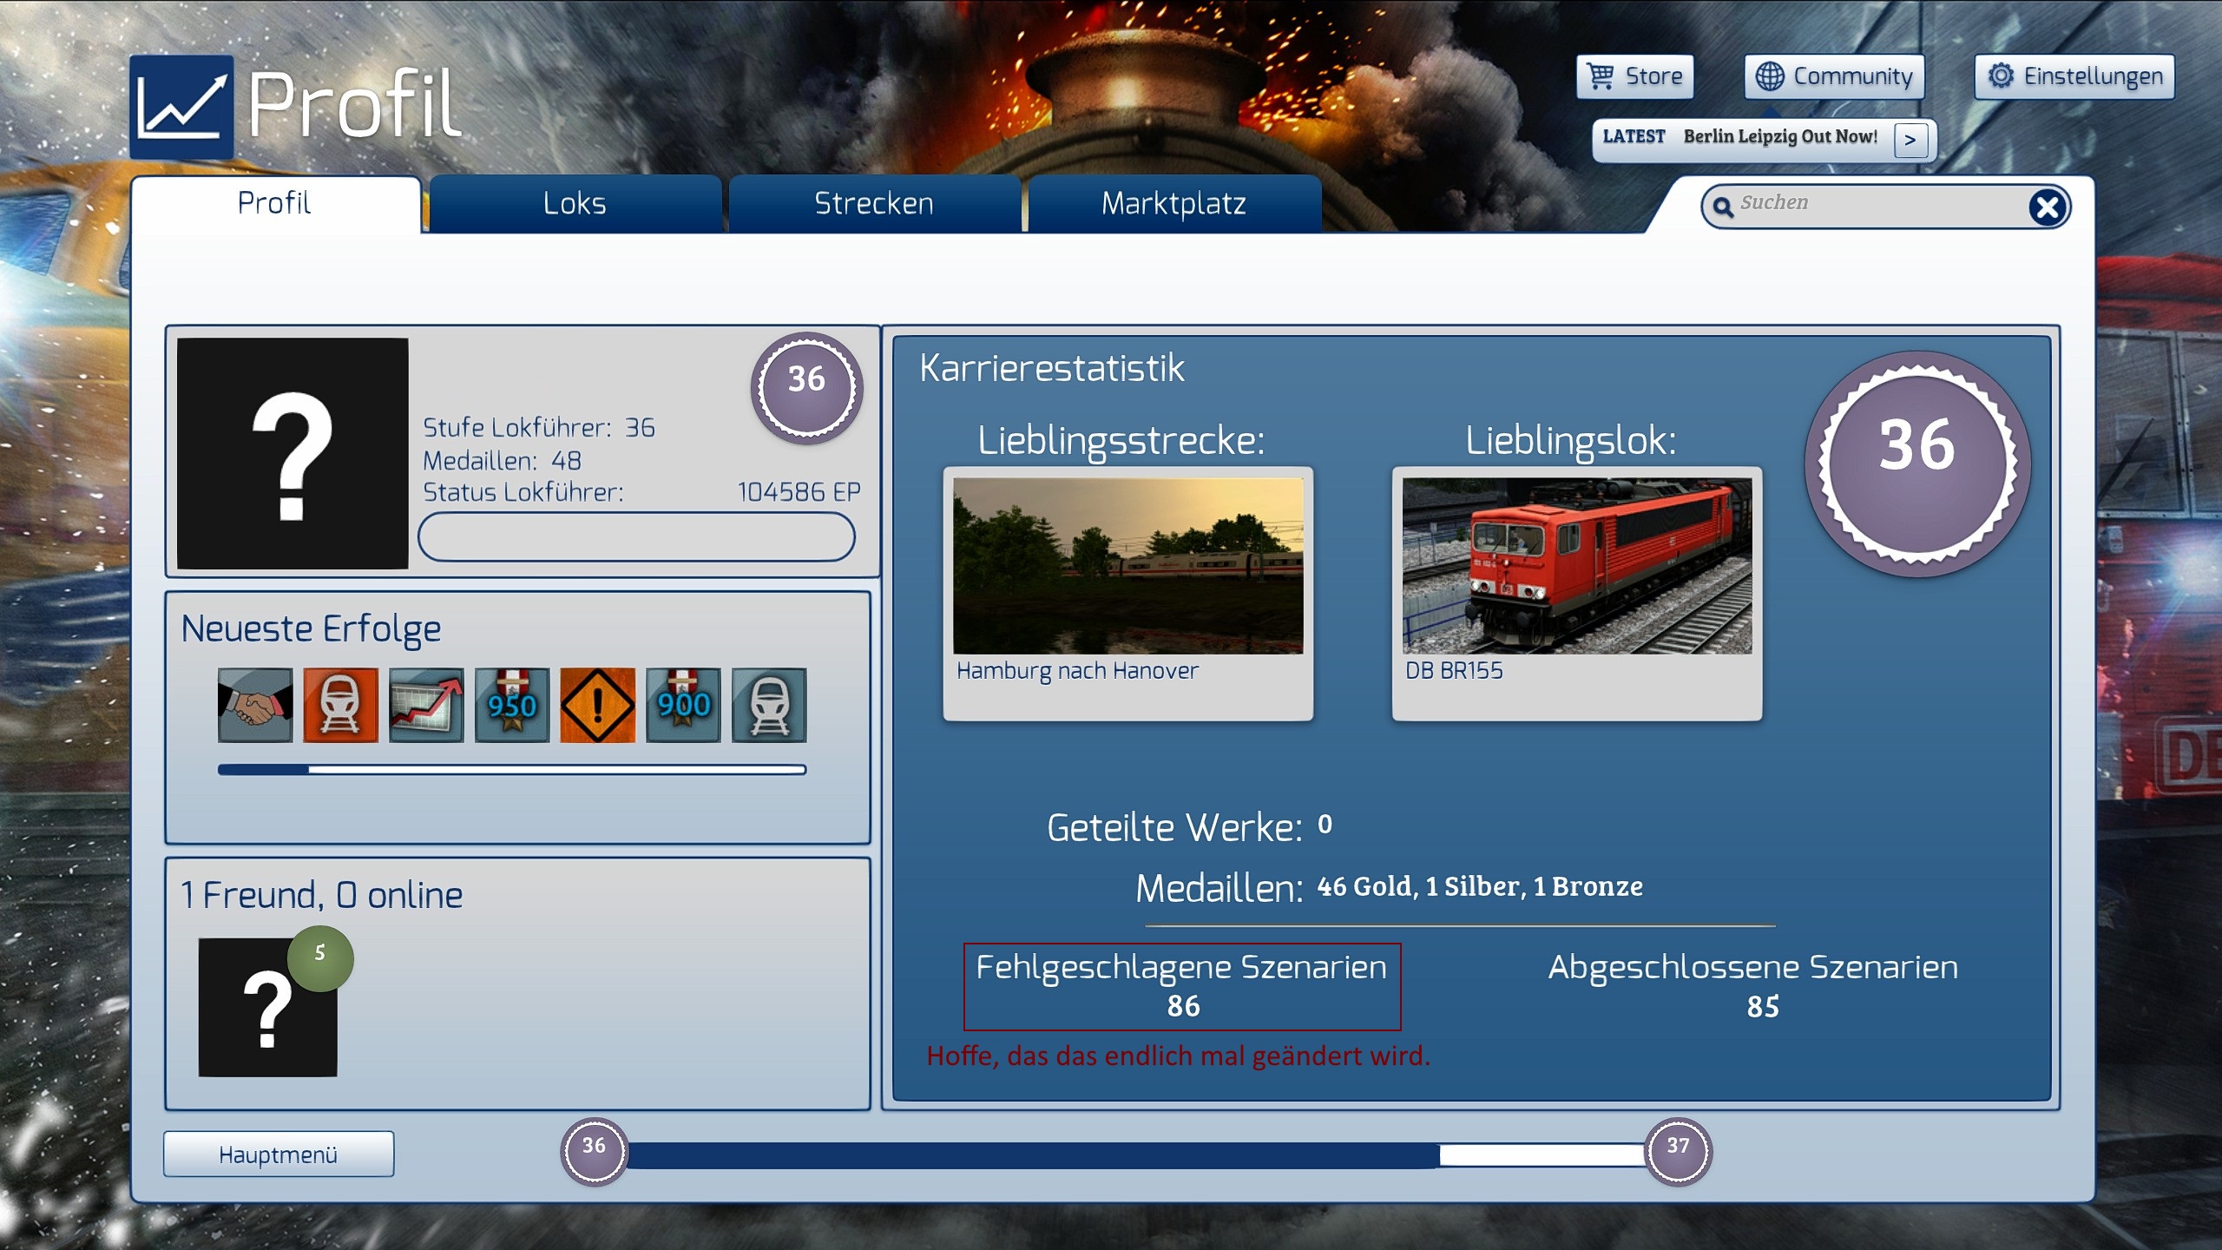Expand latest news with arrow button

tap(1910, 140)
